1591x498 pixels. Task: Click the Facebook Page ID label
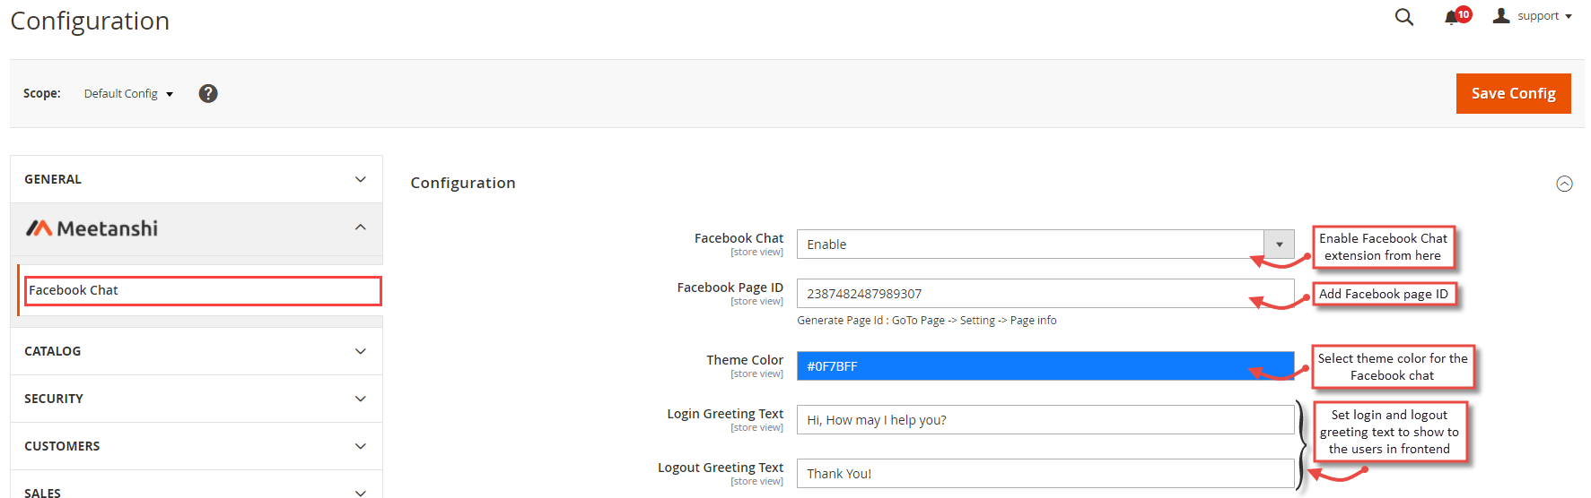(x=730, y=288)
